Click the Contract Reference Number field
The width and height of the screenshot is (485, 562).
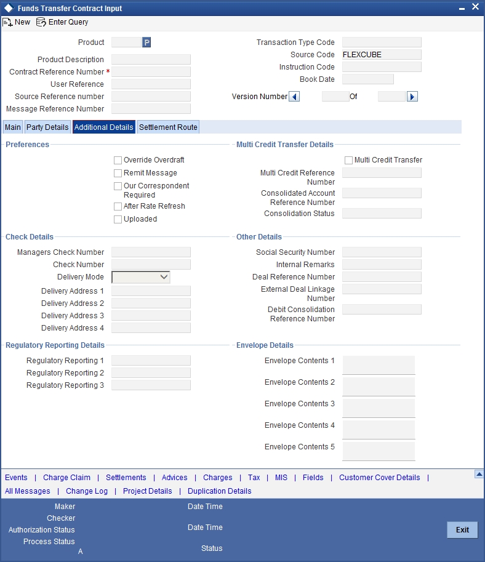click(x=151, y=71)
